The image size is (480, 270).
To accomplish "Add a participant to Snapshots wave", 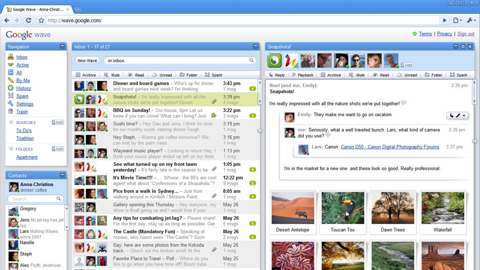I will (x=407, y=65).
